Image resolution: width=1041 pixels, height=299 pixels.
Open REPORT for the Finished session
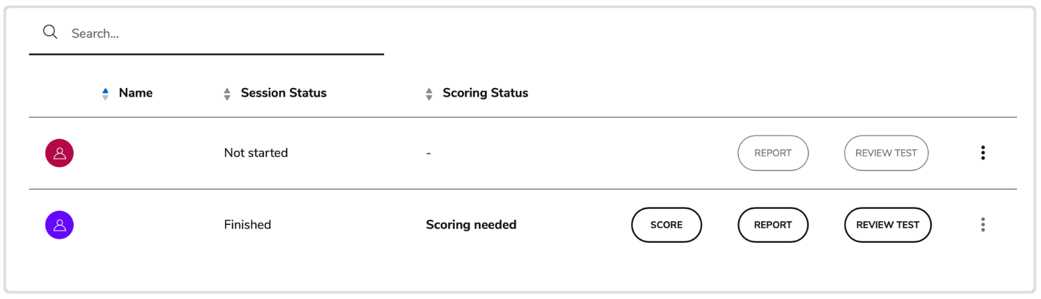pos(773,225)
